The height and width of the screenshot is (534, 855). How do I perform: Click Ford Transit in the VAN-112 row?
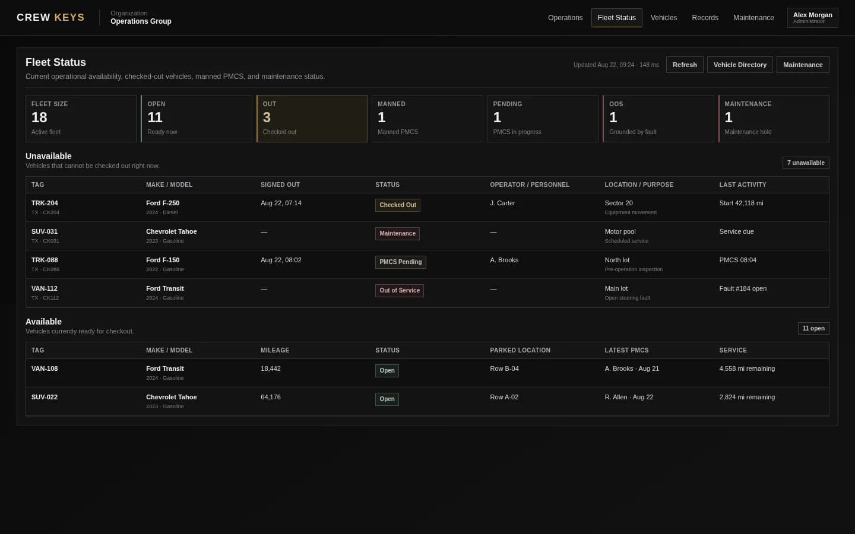pyautogui.click(x=165, y=288)
